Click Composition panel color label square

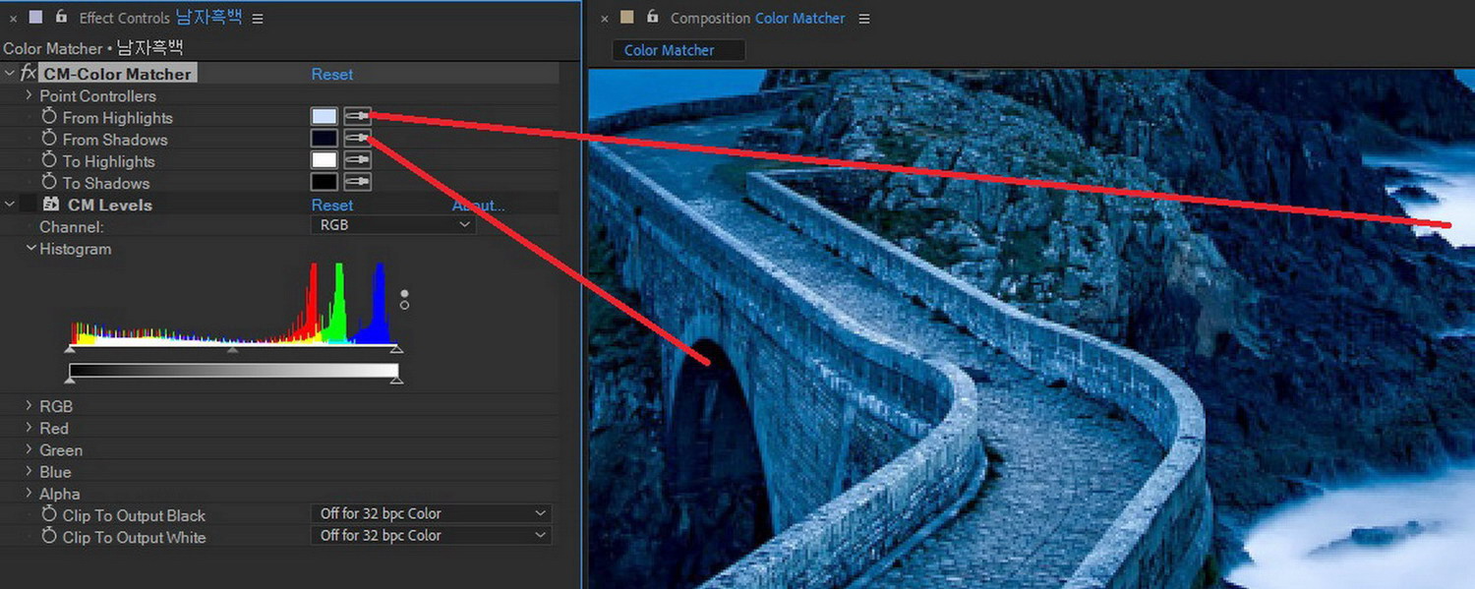point(627,17)
